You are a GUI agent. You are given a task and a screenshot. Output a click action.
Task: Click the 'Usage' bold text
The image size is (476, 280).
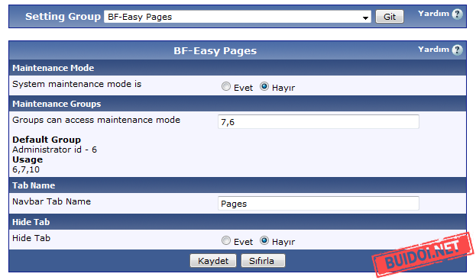pyautogui.click(x=28, y=159)
